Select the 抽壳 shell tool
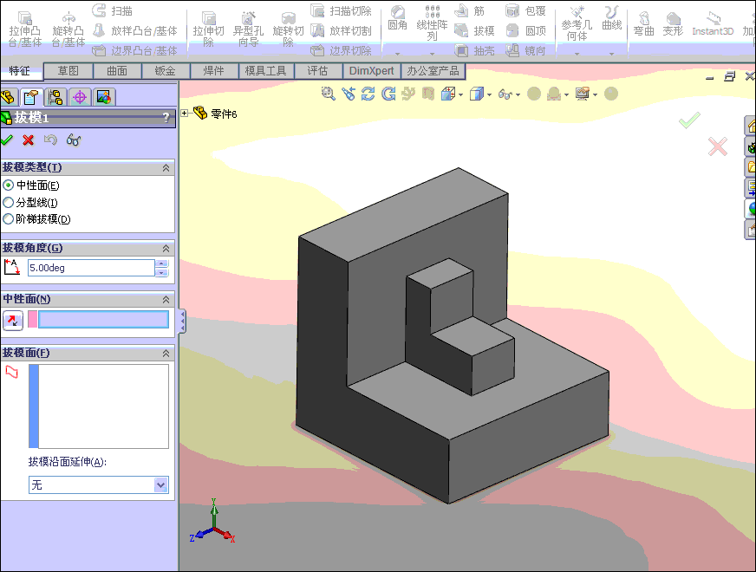 (475, 50)
